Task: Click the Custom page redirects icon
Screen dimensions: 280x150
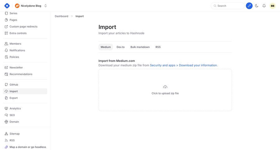Action: click(6, 27)
